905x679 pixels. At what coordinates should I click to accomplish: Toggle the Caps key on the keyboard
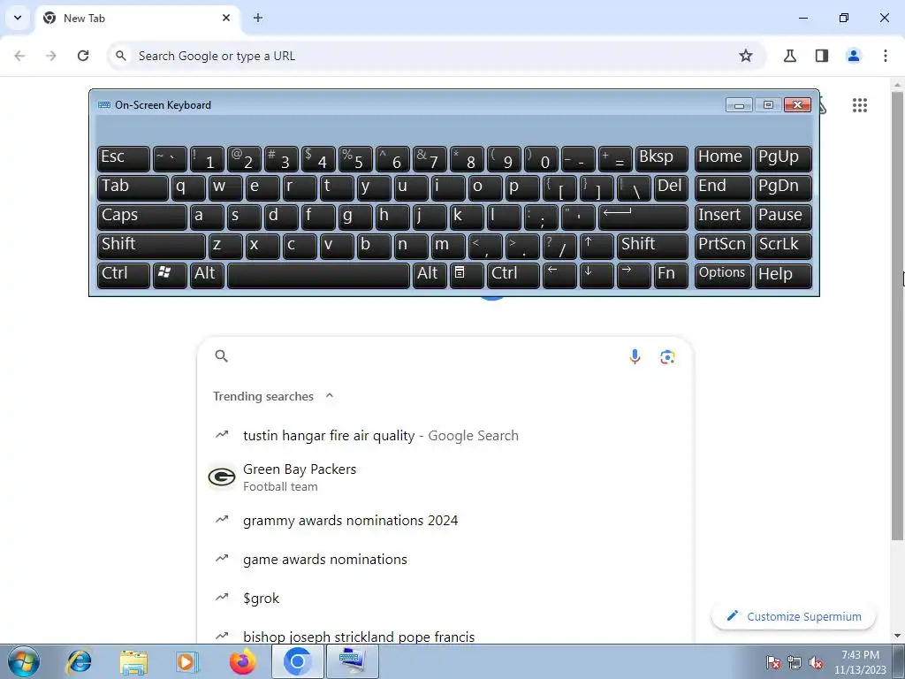[142, 217]
